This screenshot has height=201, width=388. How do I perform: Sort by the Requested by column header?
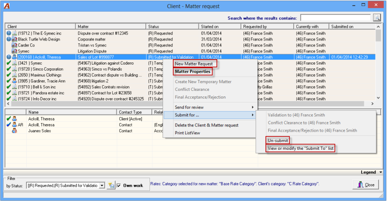coord(267,26)
